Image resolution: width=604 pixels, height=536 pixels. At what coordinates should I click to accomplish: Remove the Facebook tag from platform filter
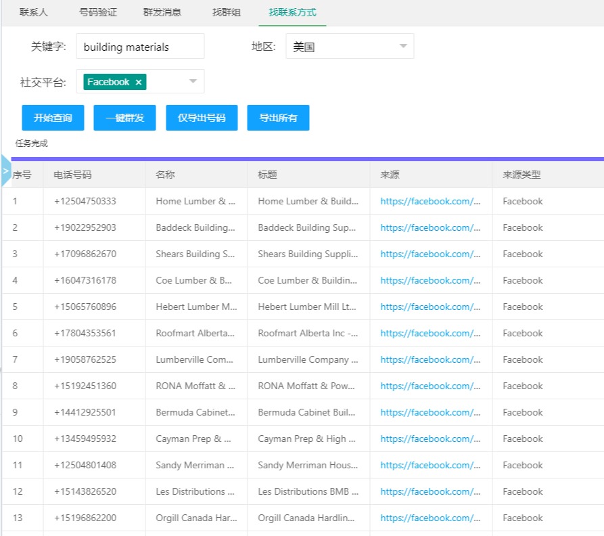click(x=139, y=82)
